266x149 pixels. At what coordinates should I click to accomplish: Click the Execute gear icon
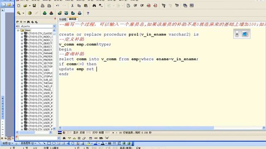click(30, 13)
